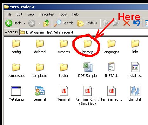Click the Copy To toolbar icon
The width and height of the screenshot is (148, 125).
click(x=116, y=23)
